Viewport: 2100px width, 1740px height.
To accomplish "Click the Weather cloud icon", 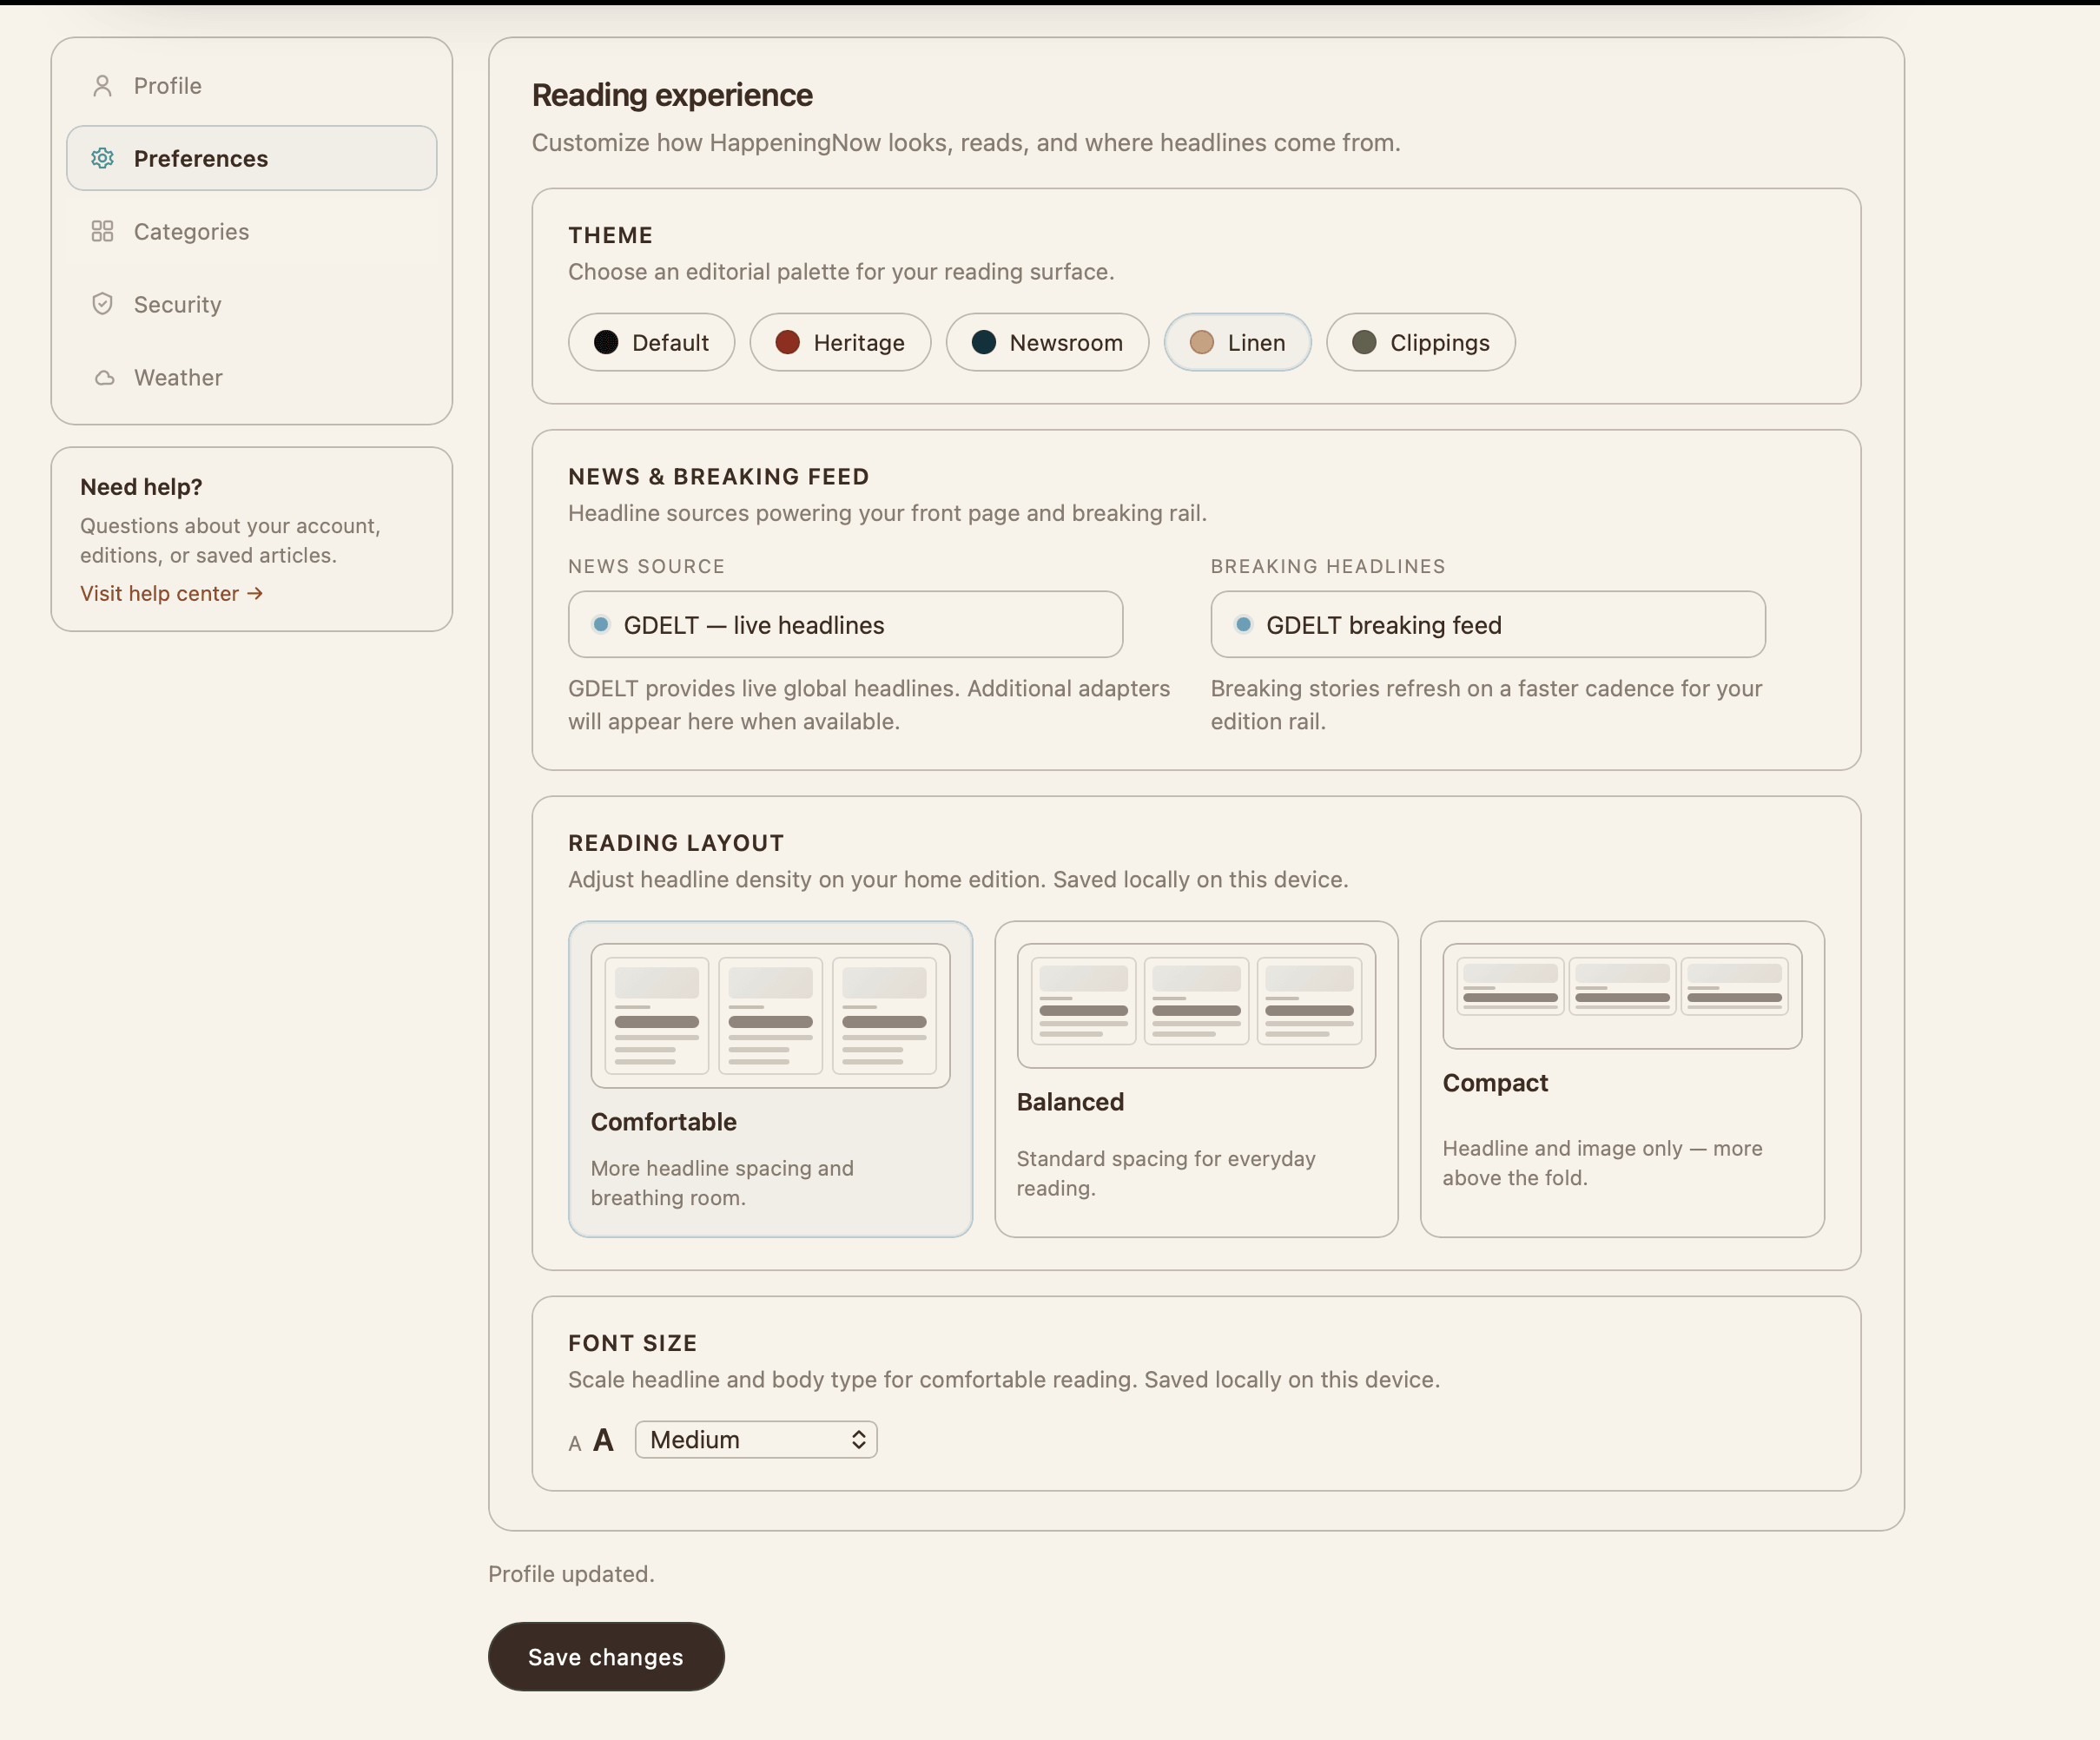I will pos(104,378).
